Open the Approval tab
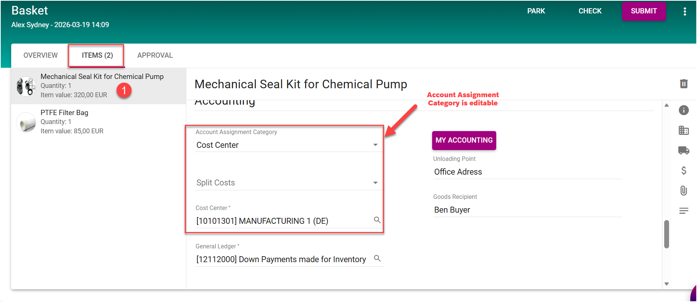The height and width of the screenshot is (302, 697). click(x=155, y=55)
